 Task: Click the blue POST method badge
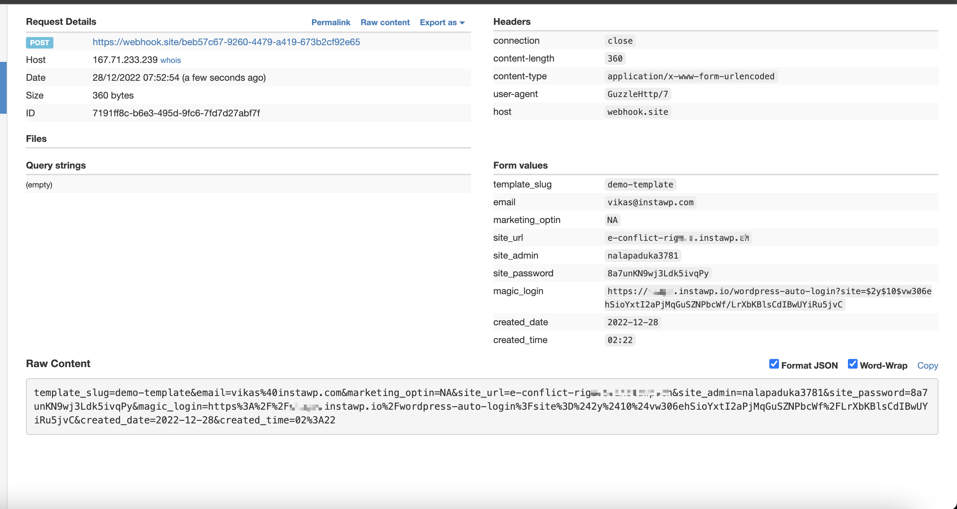pos(39,43)
